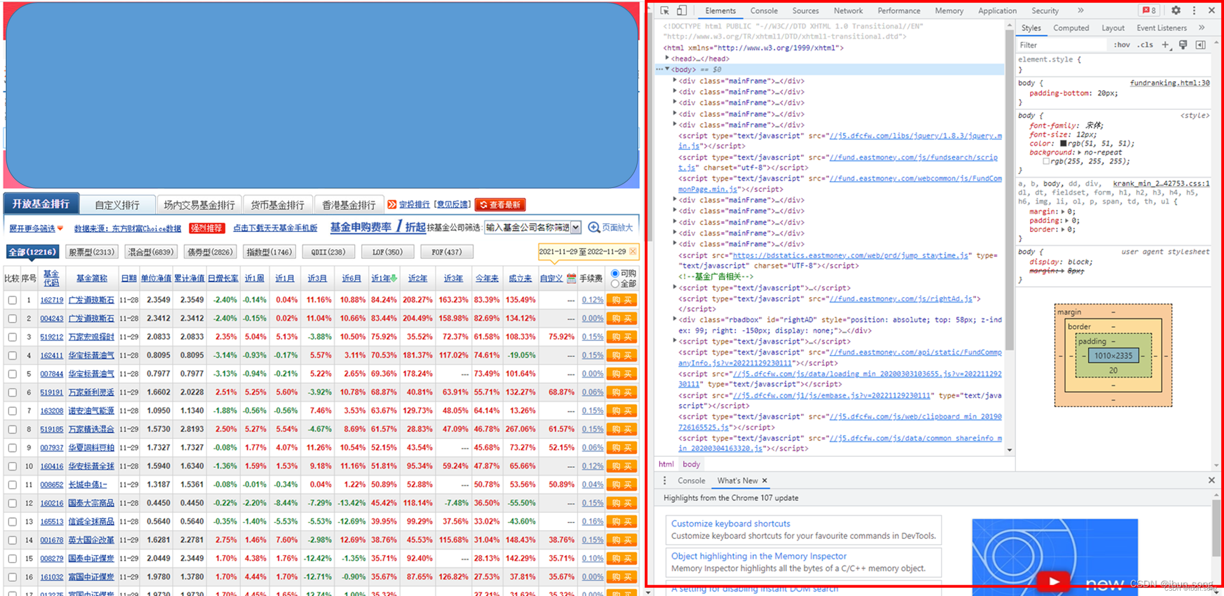Expand the first div.mainFrame node
Viewport: 1224px width, 596px height.
(675, 80)
